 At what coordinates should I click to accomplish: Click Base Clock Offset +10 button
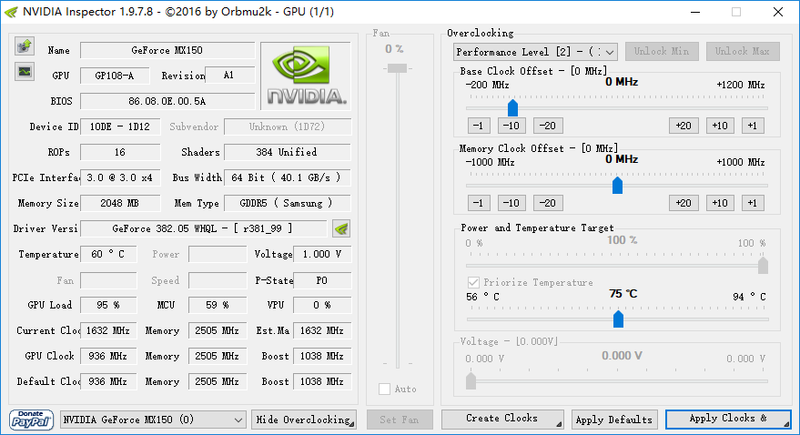720,126
